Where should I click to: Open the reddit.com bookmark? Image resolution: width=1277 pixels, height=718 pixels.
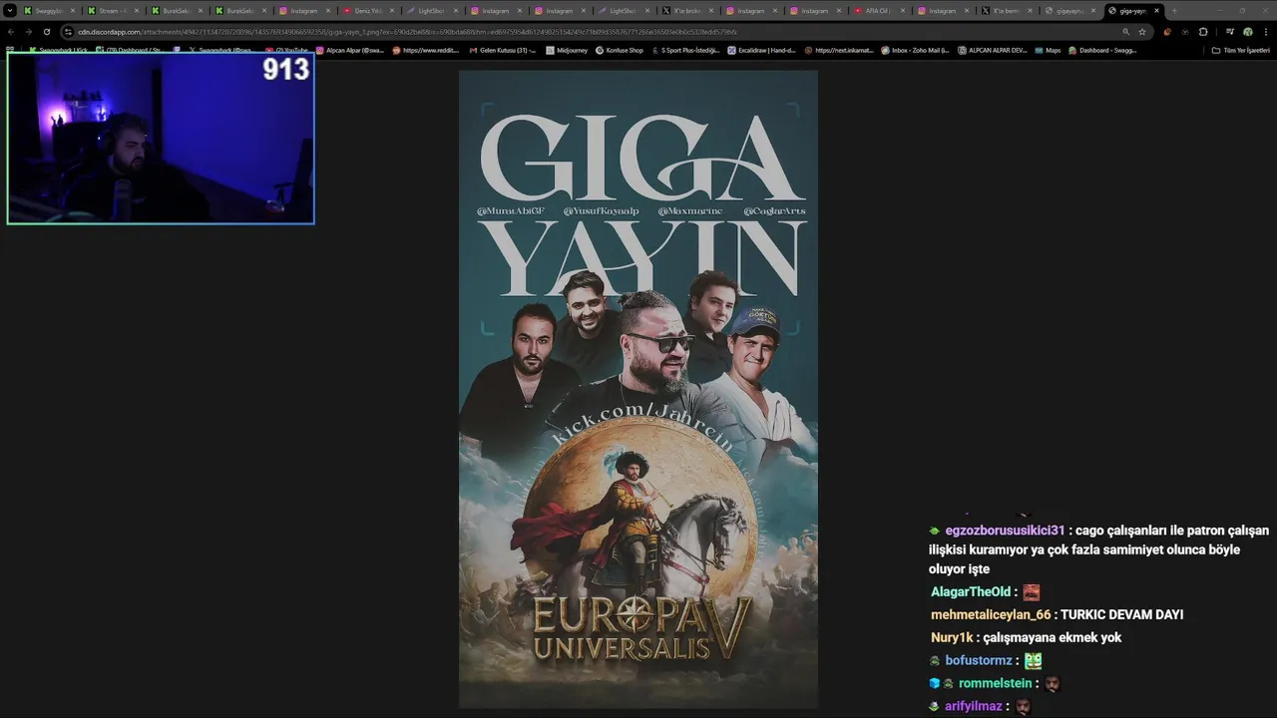[426, 50]
